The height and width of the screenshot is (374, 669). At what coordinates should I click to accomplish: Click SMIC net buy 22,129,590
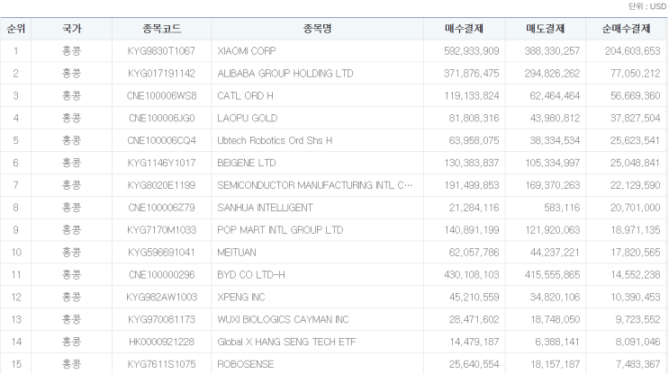coord(636,185)
